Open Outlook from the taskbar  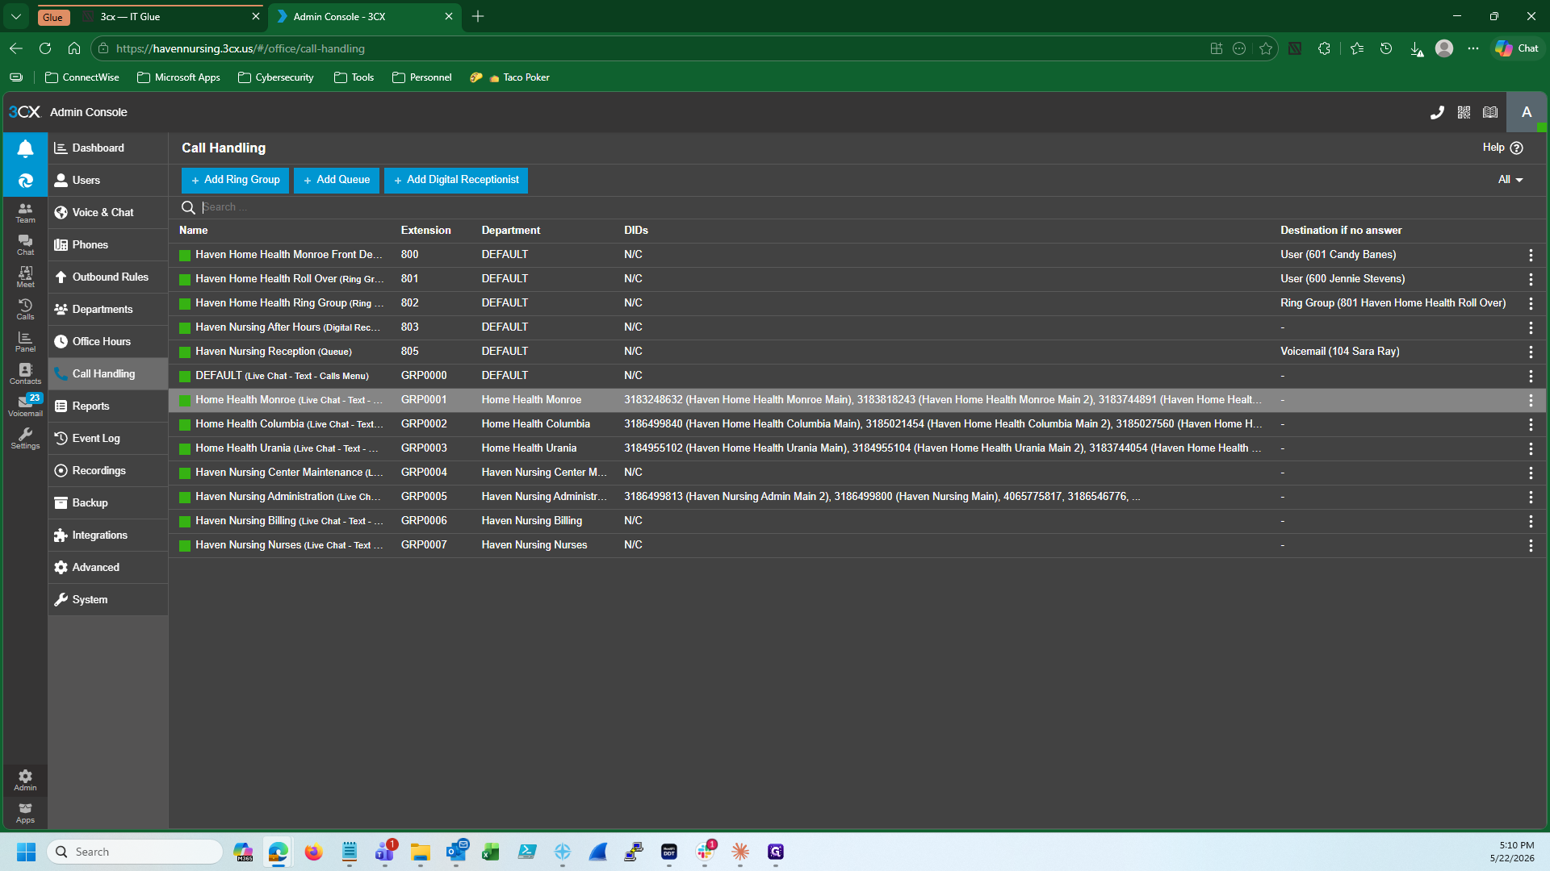(456, 852)
